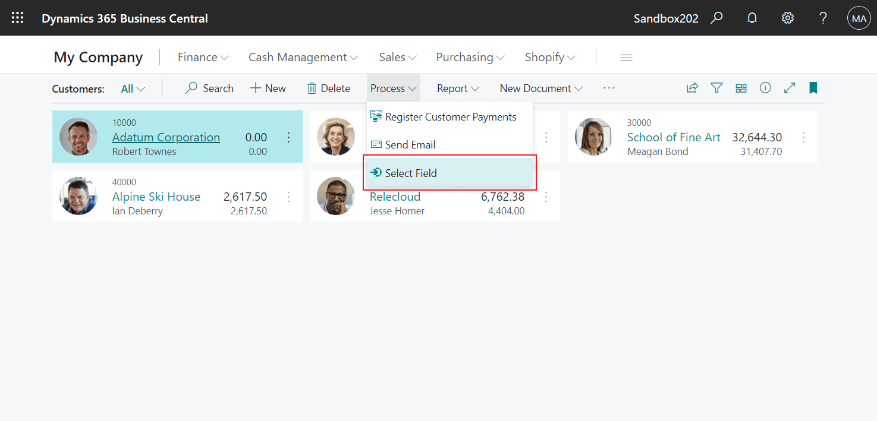Open more options via the ellipsis

609,87
